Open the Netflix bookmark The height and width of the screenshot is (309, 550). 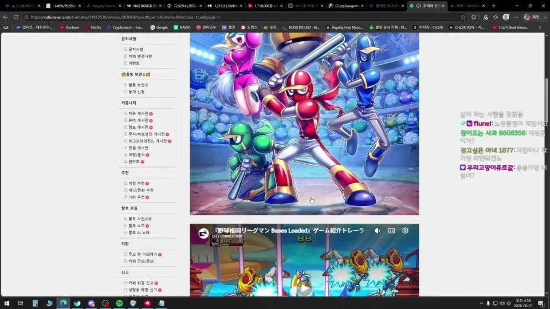pos(93,27)
